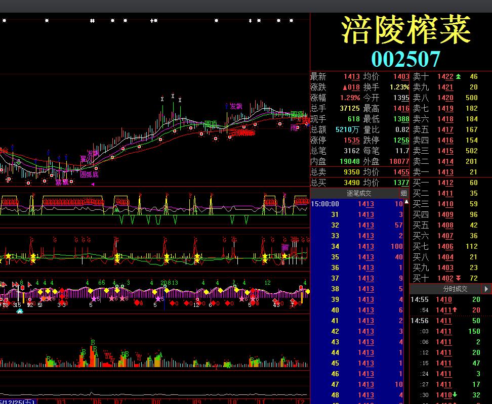Click the green down-arrow marker on K-line chart
Screen dimensions: 492x404
(x=18, y=162)
